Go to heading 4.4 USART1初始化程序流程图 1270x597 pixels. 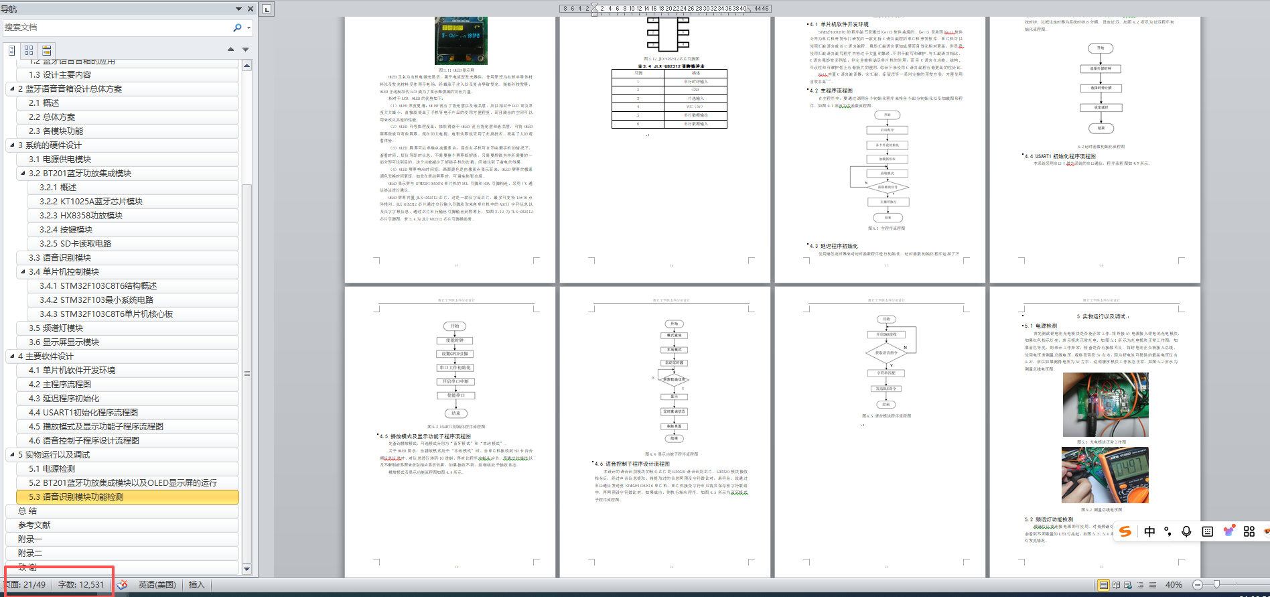click(127, 412)
